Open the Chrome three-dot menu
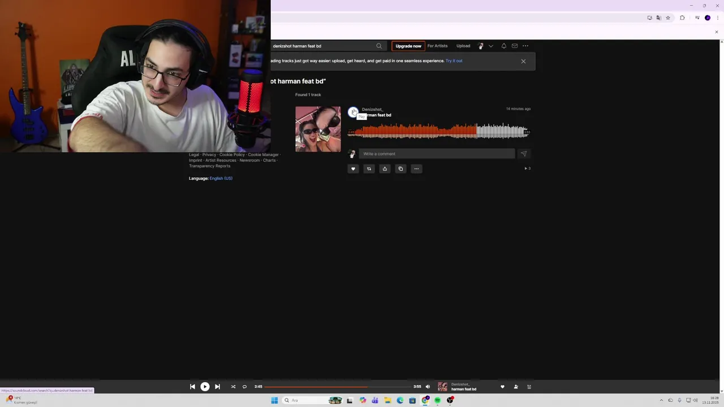724x407 pixels. click(718, 18)
